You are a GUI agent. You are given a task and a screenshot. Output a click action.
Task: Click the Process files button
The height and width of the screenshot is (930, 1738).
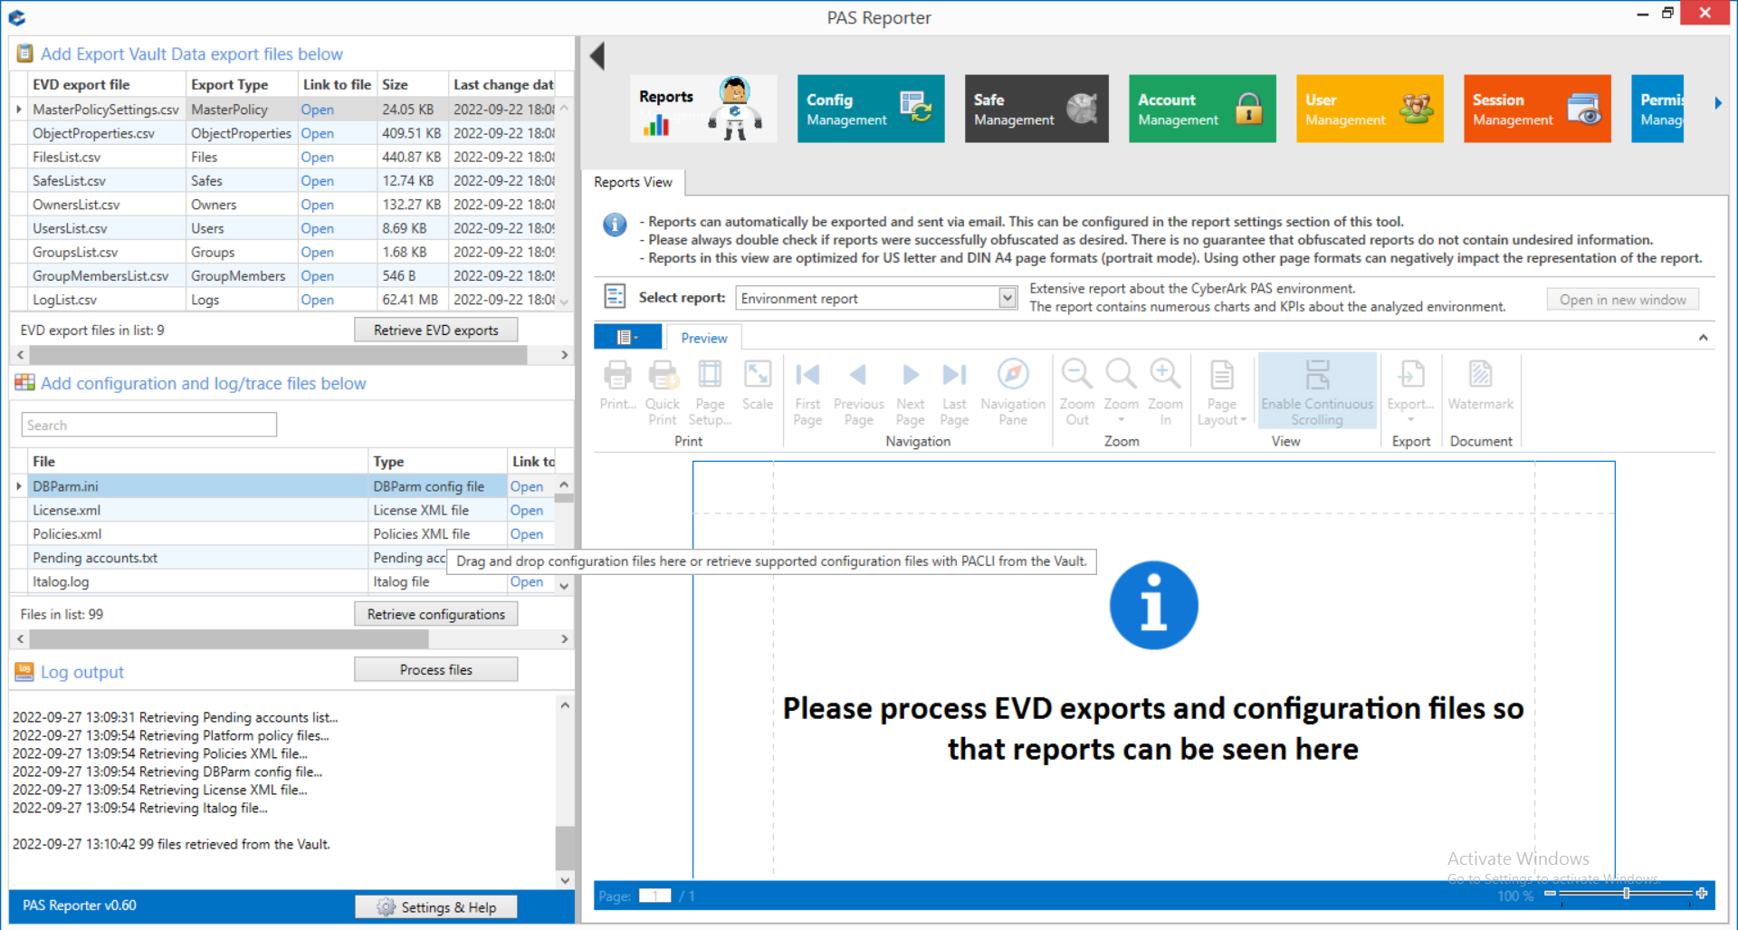pos(435,669)
